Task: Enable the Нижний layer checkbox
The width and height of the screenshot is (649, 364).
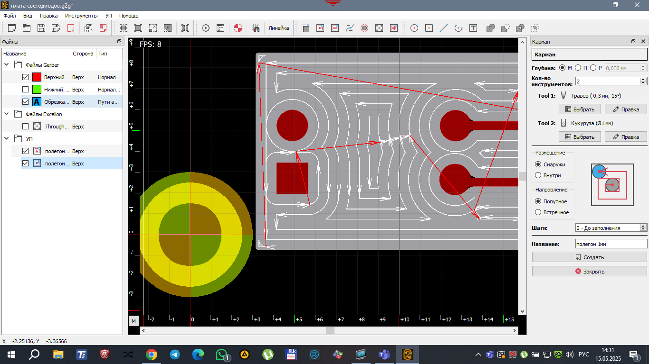Action: (26, 90)
